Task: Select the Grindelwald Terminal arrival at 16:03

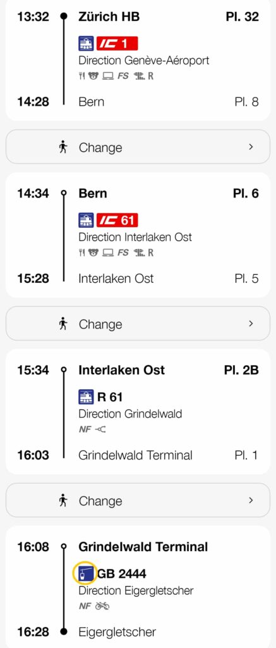Action: pyautogui.click(x=135, y=456)
